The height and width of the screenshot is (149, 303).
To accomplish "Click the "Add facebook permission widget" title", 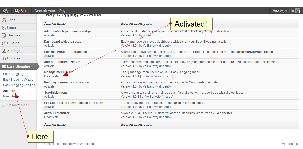I will (68, 31).
